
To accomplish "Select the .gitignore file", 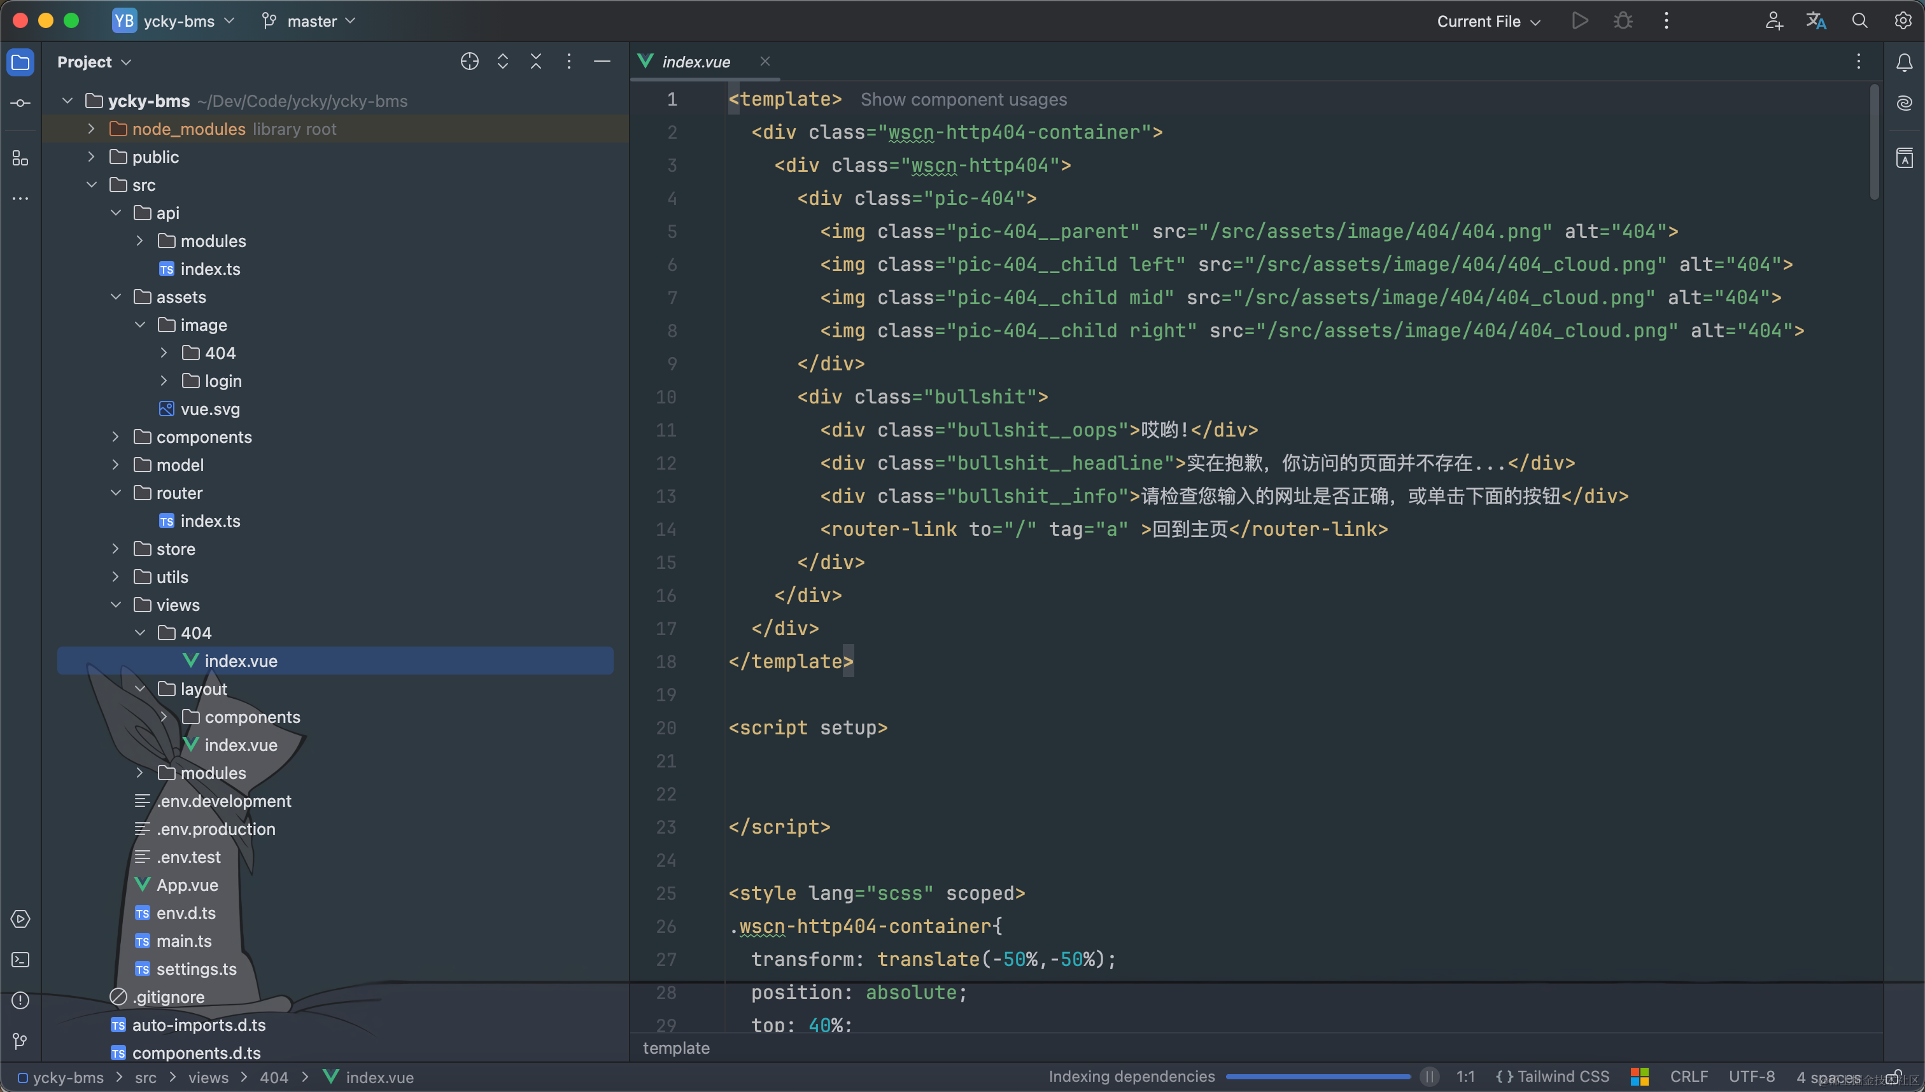I will point(157,997).
